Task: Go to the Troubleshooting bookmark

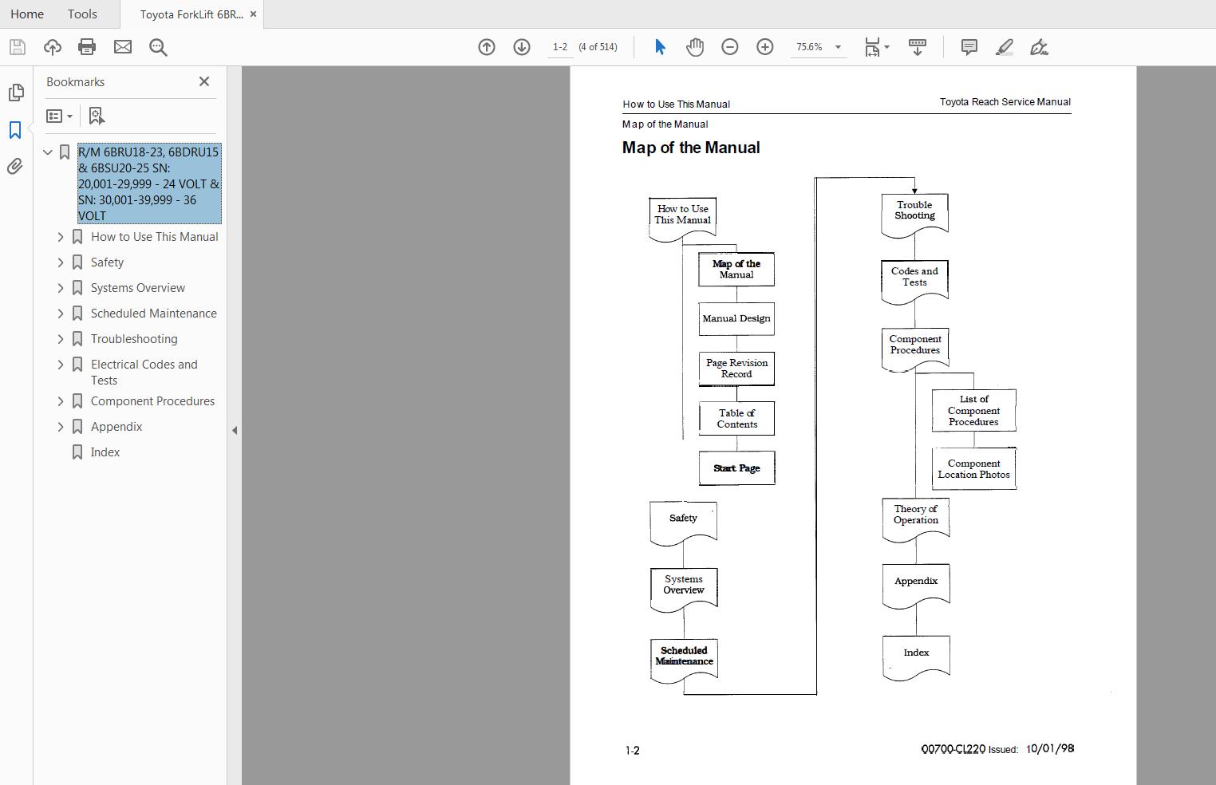Action: 134,339
